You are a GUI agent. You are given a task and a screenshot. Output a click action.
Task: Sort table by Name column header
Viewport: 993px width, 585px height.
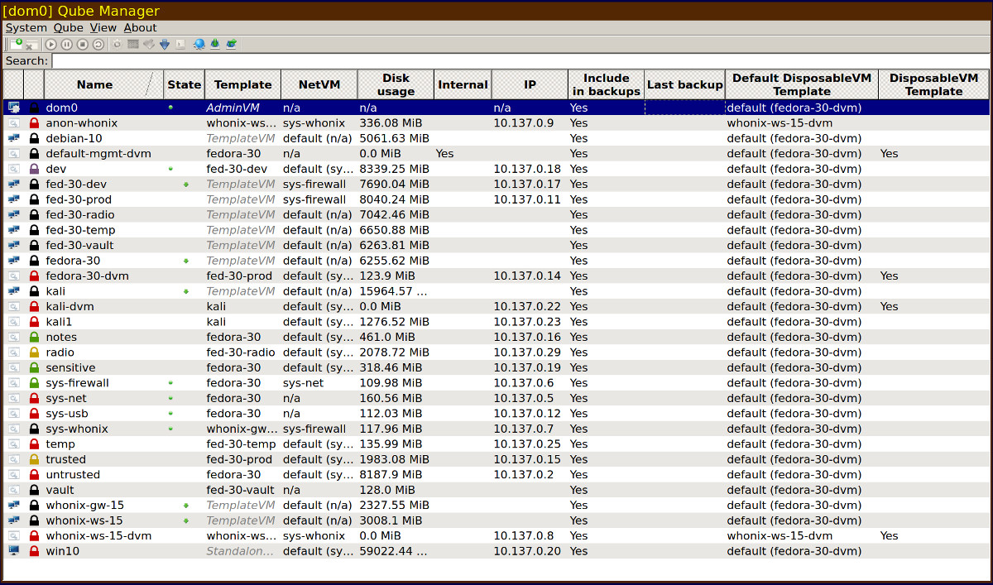click(x=94, y=84)
